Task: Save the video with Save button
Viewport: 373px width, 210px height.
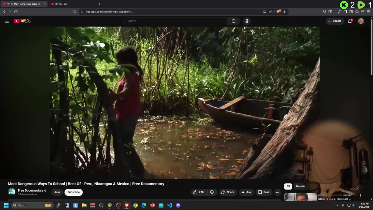Action: pyautogui.click(x=263, y=192)
